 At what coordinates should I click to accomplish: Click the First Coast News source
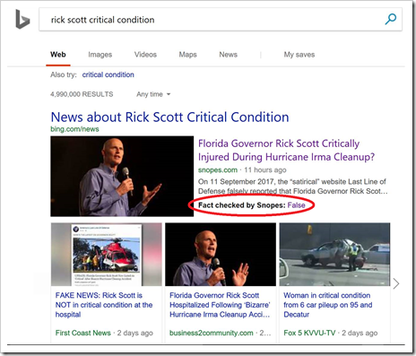point(82,333)
